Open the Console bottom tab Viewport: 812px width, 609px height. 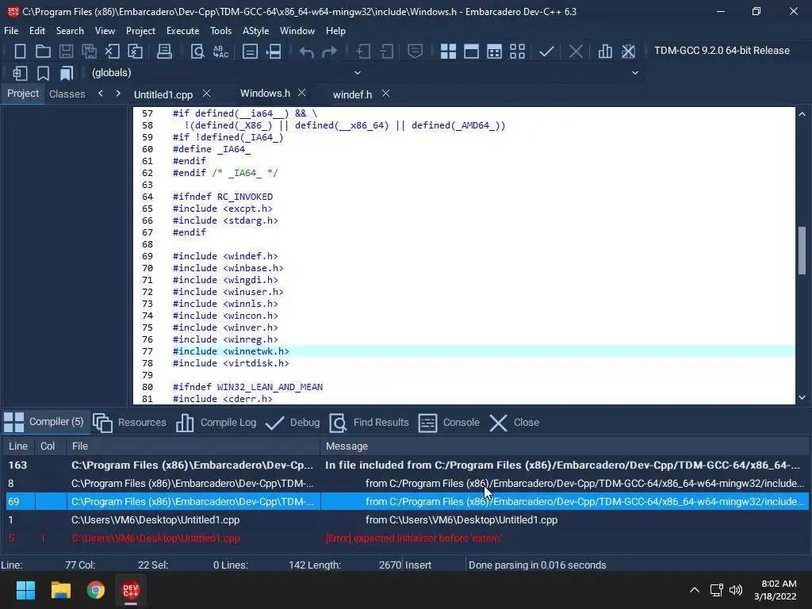click(x=449, y=423)
